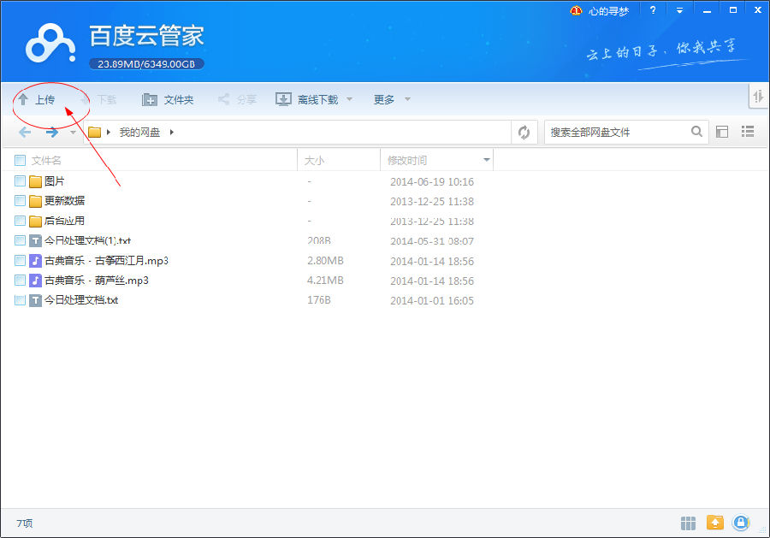Click the 下载 download toolbar button
The height and width of the screenshot is (538, 770).
point(98,100)
